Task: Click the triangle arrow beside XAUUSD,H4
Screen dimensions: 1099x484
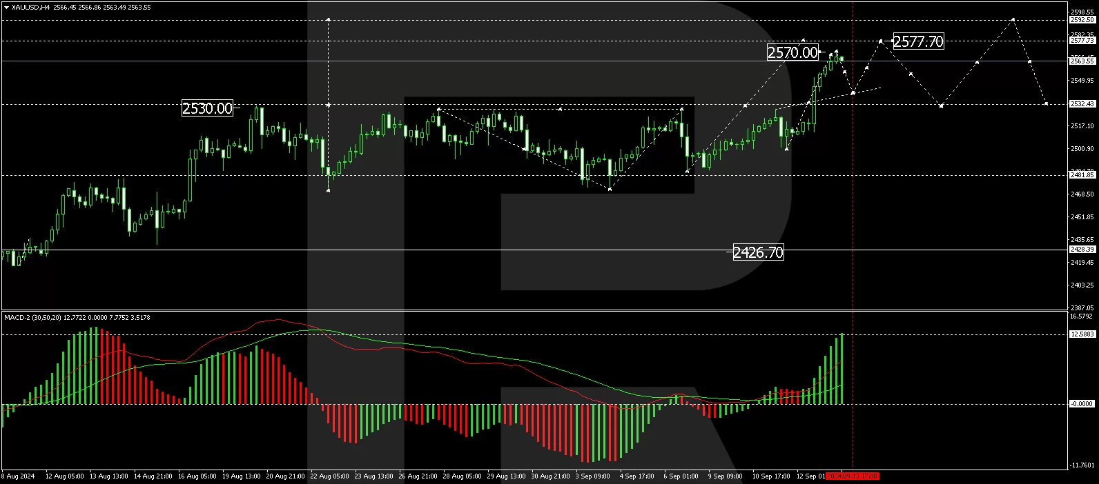Action: [x=7, y=8]
